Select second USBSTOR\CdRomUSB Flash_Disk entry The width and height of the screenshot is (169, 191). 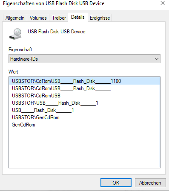point(84,88)
